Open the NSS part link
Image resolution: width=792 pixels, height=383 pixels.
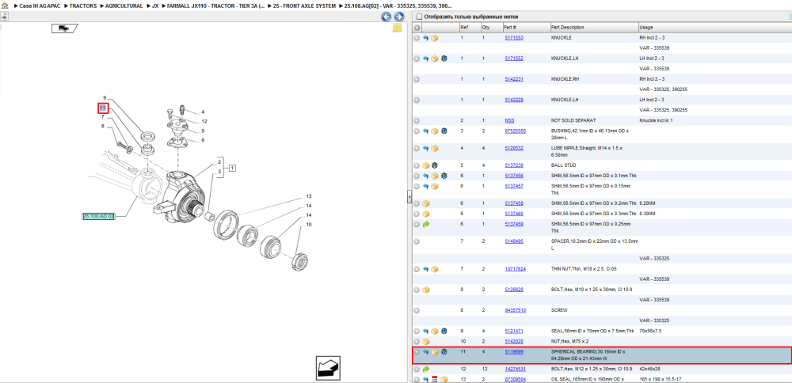[509, 121]
